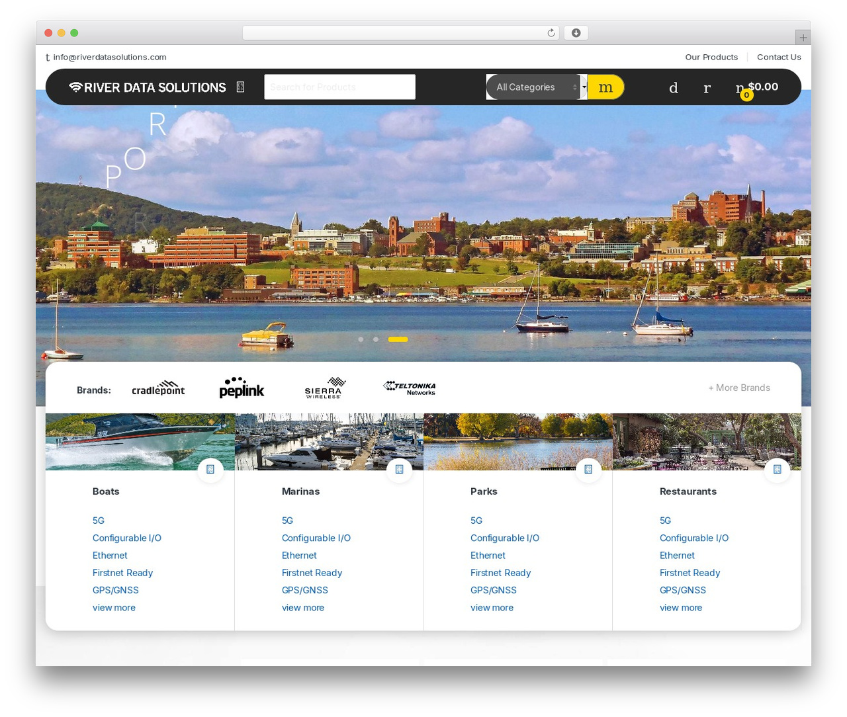Open Our Products menu link
847x717 pixels.
(x=711, y=58)
